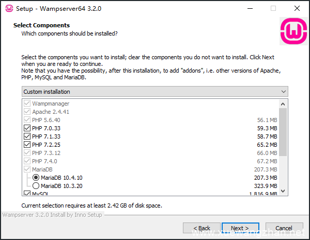Click the Next button
310x240 pixels.
240,228
